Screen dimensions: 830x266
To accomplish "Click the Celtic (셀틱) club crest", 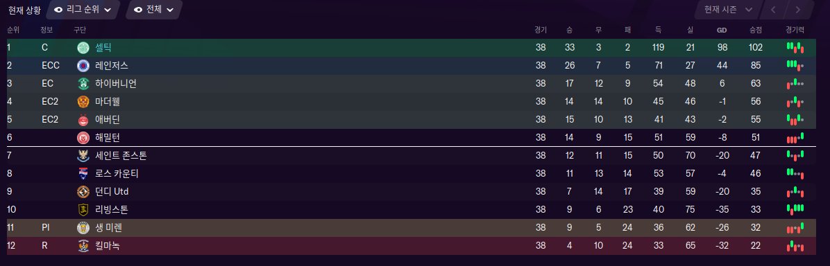I will [x=84, y=48].
